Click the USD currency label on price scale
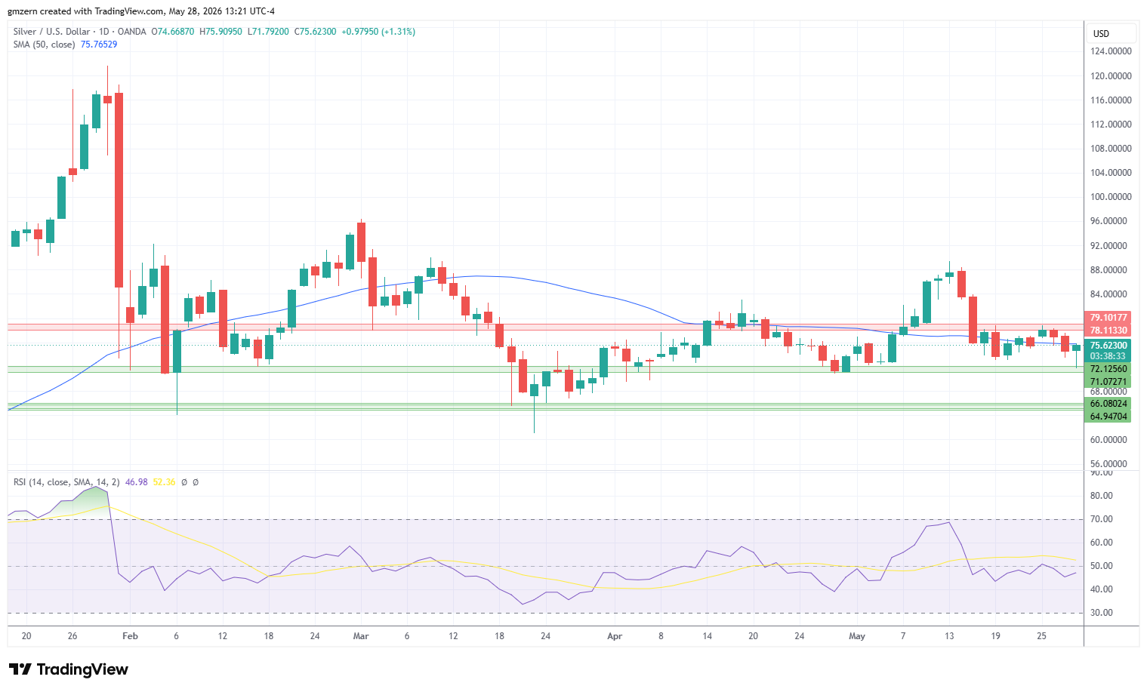Image resolution: width=1147 pixels, height=692 pixels. tap(1102, 33)
